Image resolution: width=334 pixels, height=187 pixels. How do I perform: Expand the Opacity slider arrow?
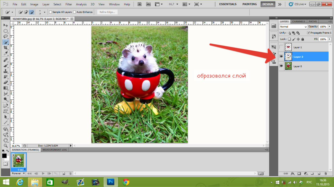(330, 26)
